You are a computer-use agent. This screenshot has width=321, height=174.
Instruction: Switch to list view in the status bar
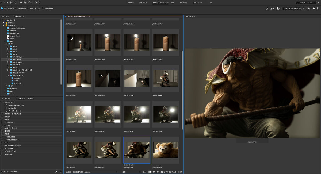click(158, 172)
